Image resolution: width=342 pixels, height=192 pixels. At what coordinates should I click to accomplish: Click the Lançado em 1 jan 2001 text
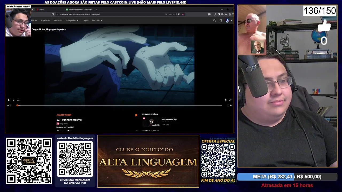[x=65, y=127]
